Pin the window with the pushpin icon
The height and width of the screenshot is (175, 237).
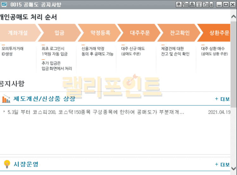(178, 4)
